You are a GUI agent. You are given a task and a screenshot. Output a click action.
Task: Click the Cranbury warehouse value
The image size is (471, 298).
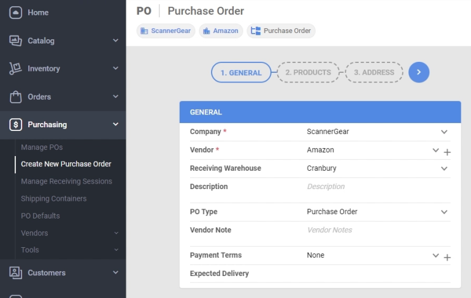(x=321, y=168)
